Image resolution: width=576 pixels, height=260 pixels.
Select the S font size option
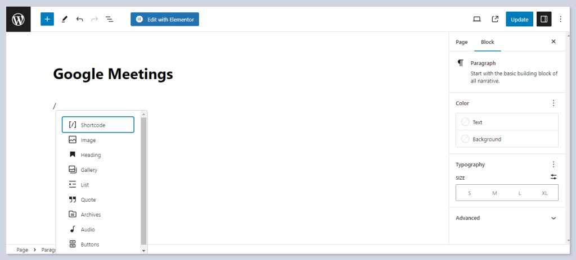click(469, 193)
